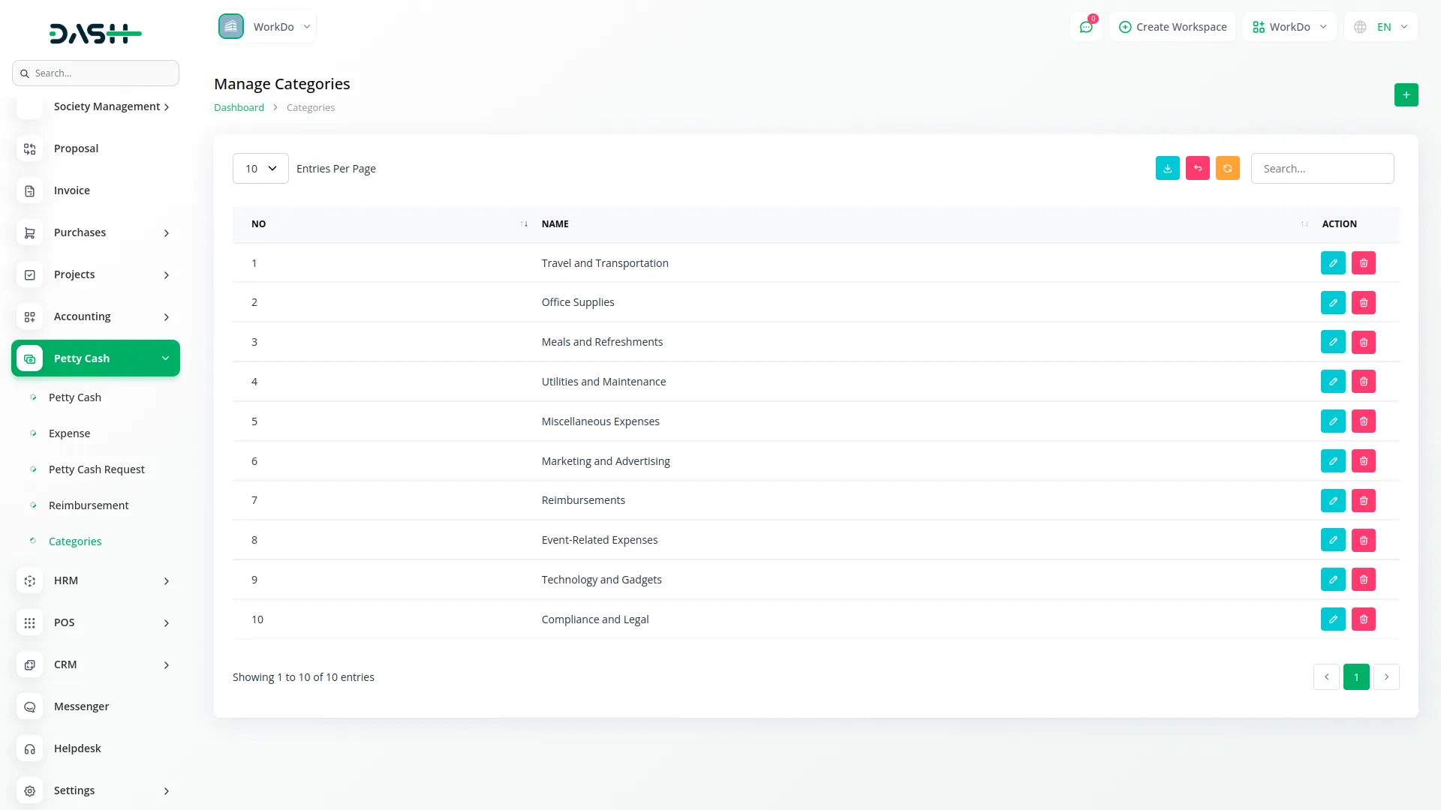Click the Dashboard breadcrumb link
The image size is (1441, 810).
click(x=239, y=107)
